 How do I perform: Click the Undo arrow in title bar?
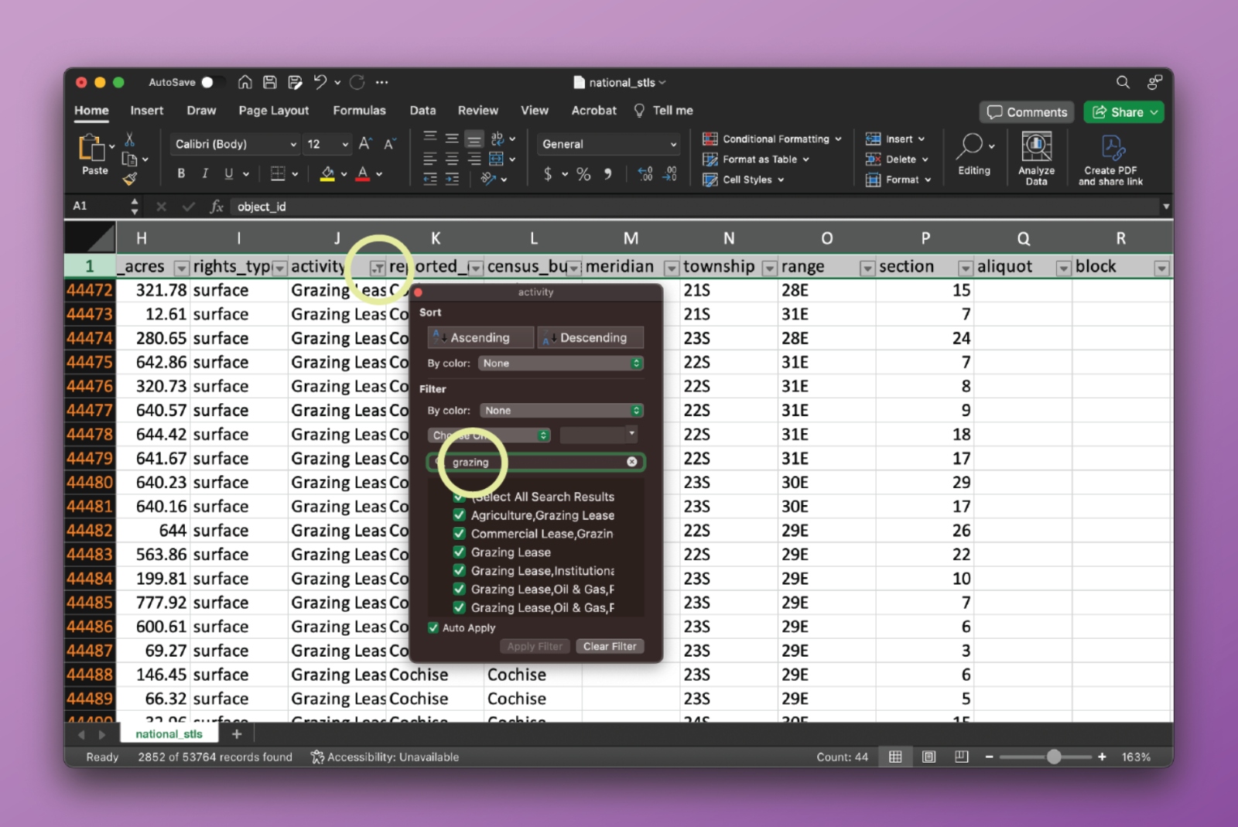point(320,82)
